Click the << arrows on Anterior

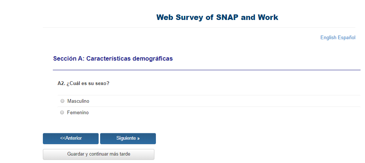[x=62, y=138]
